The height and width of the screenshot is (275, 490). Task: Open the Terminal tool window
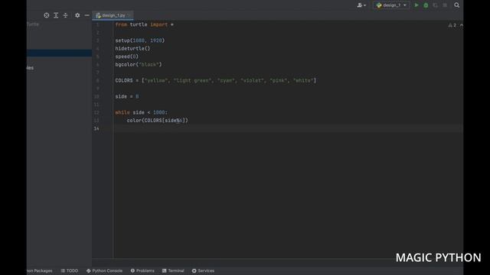tap(173, 270)
